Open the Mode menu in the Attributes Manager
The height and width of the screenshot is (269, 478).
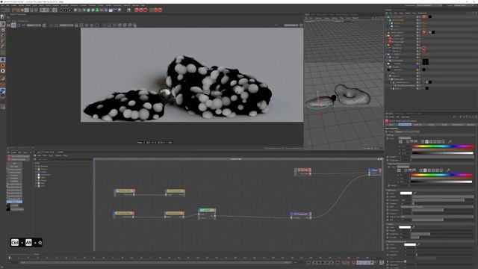tap(391, 117)
